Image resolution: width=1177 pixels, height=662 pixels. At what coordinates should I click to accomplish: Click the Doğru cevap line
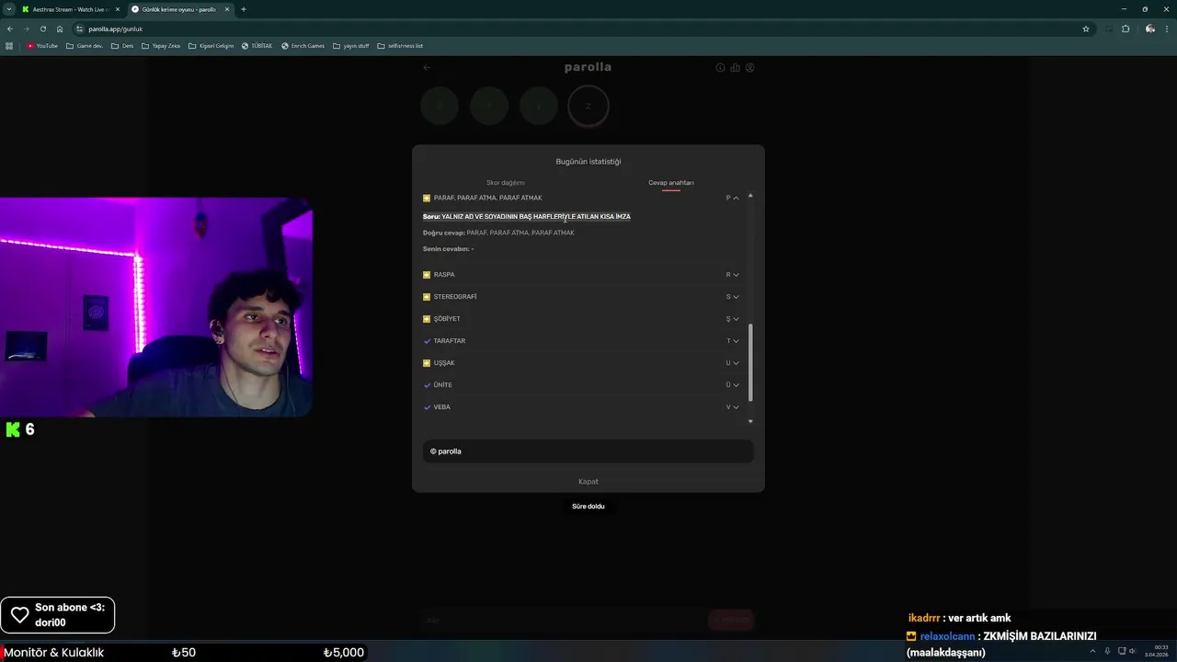tap(498, 233)
